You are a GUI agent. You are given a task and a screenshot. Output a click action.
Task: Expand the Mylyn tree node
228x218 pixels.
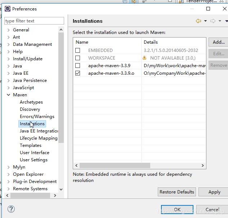[x=9, y=167]
